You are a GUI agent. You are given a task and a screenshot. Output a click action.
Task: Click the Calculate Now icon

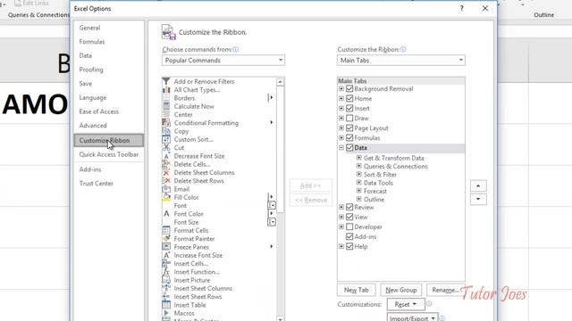tap(166, 106)
